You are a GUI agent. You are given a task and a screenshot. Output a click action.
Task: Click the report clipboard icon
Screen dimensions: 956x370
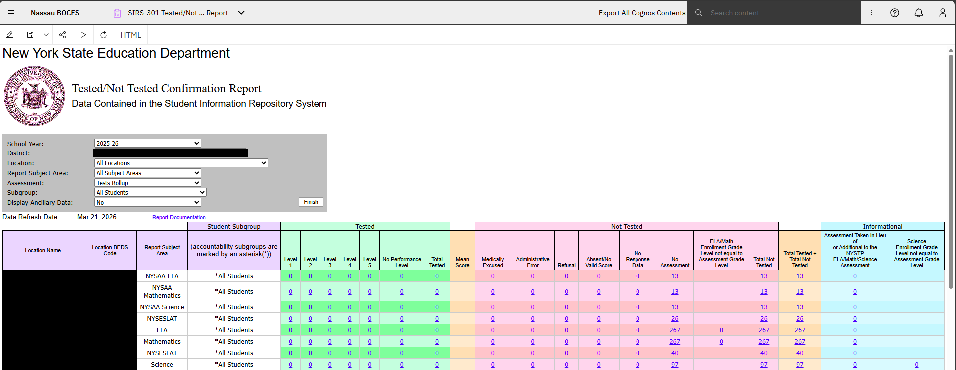click(x=117, y=13)
